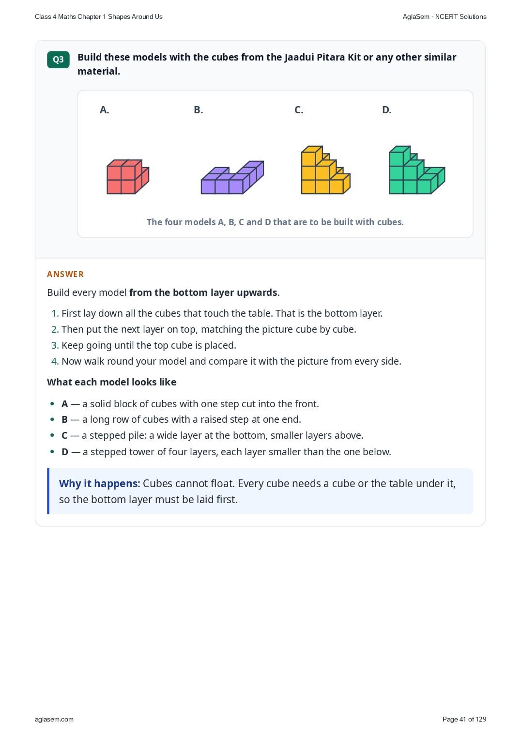Image resolution: width=521 pixels, height=737 pixels.
Task: Click the 'D.' model label
Action: (x=386, y=110)
